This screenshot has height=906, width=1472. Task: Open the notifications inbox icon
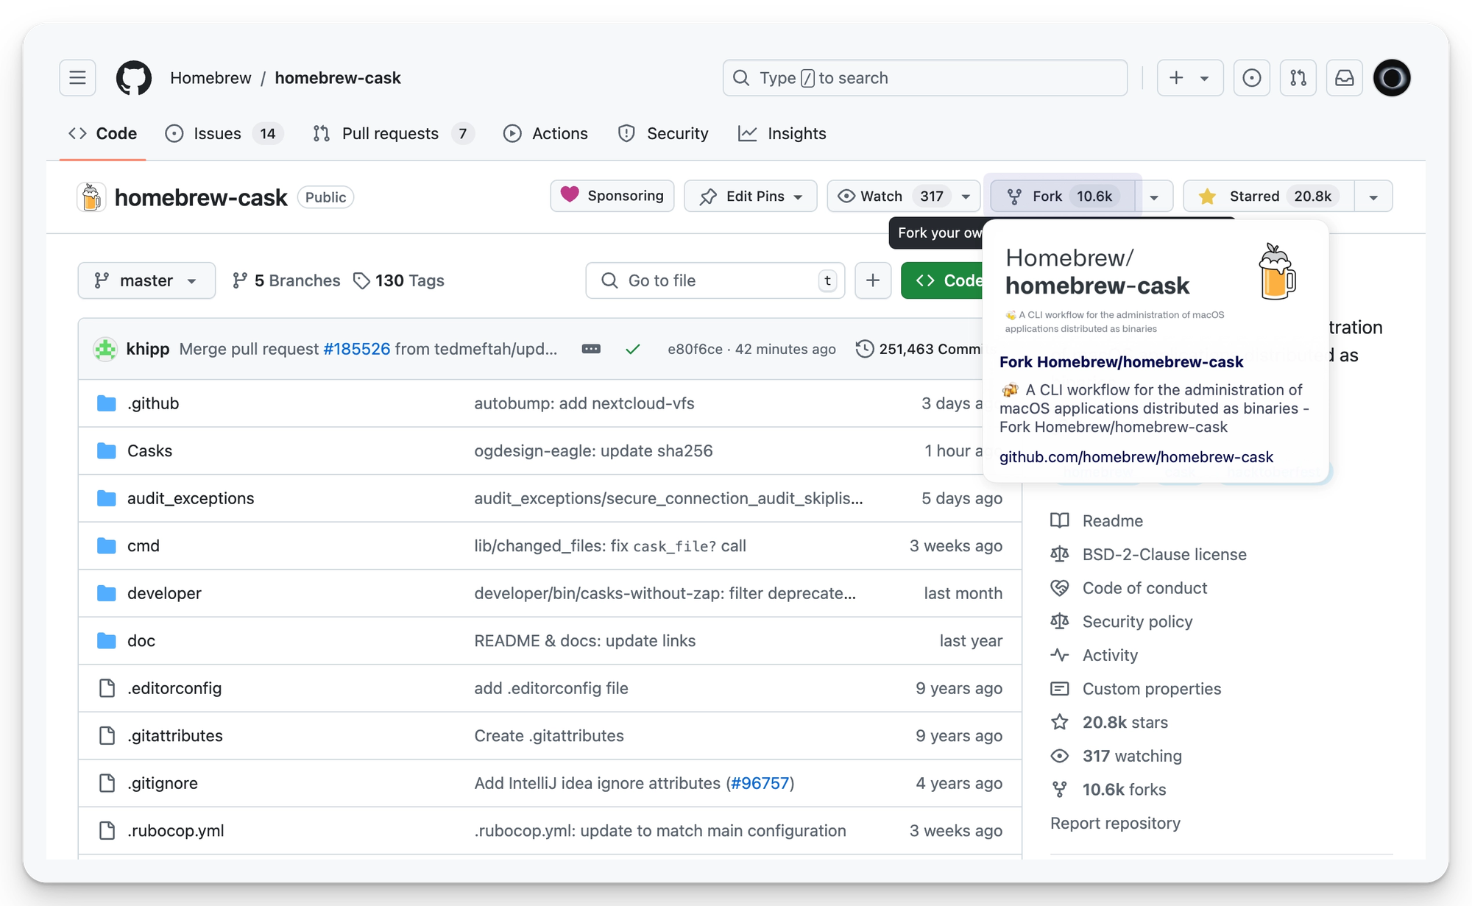1345,78
